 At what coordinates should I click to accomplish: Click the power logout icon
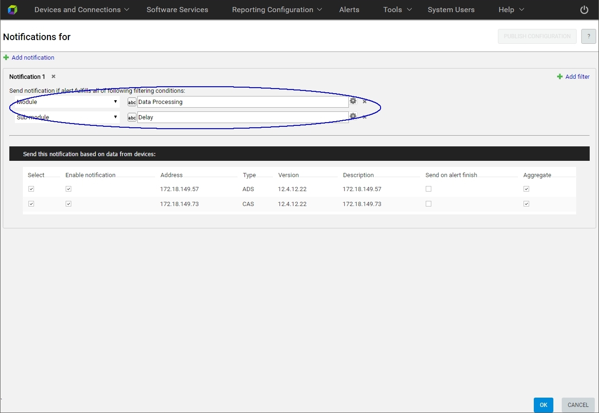click(x=584, y=10)
